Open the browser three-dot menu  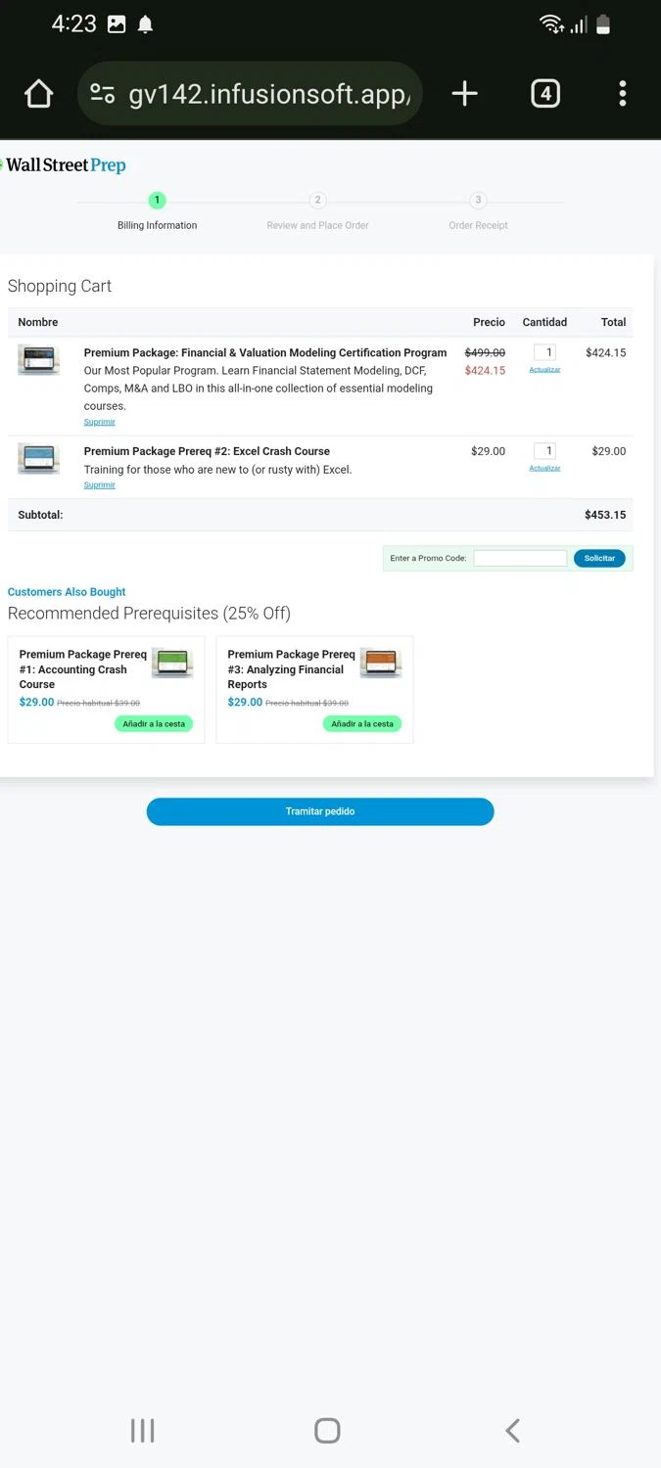[x=622, y=94]
